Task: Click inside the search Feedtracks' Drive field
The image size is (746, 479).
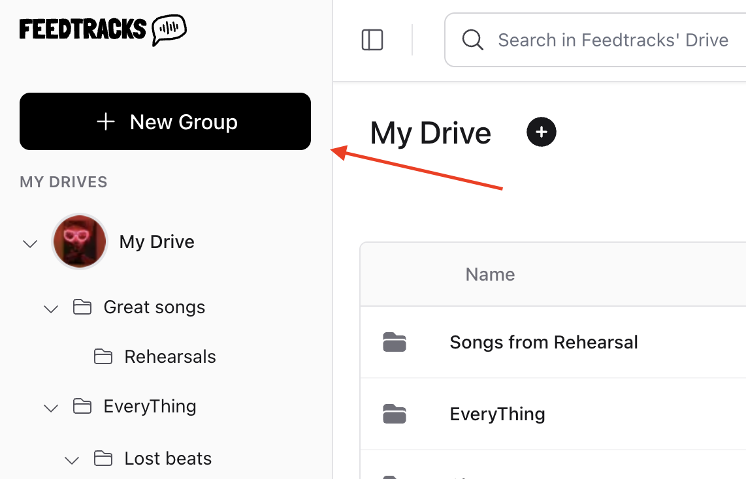Action: click(613, 40)
